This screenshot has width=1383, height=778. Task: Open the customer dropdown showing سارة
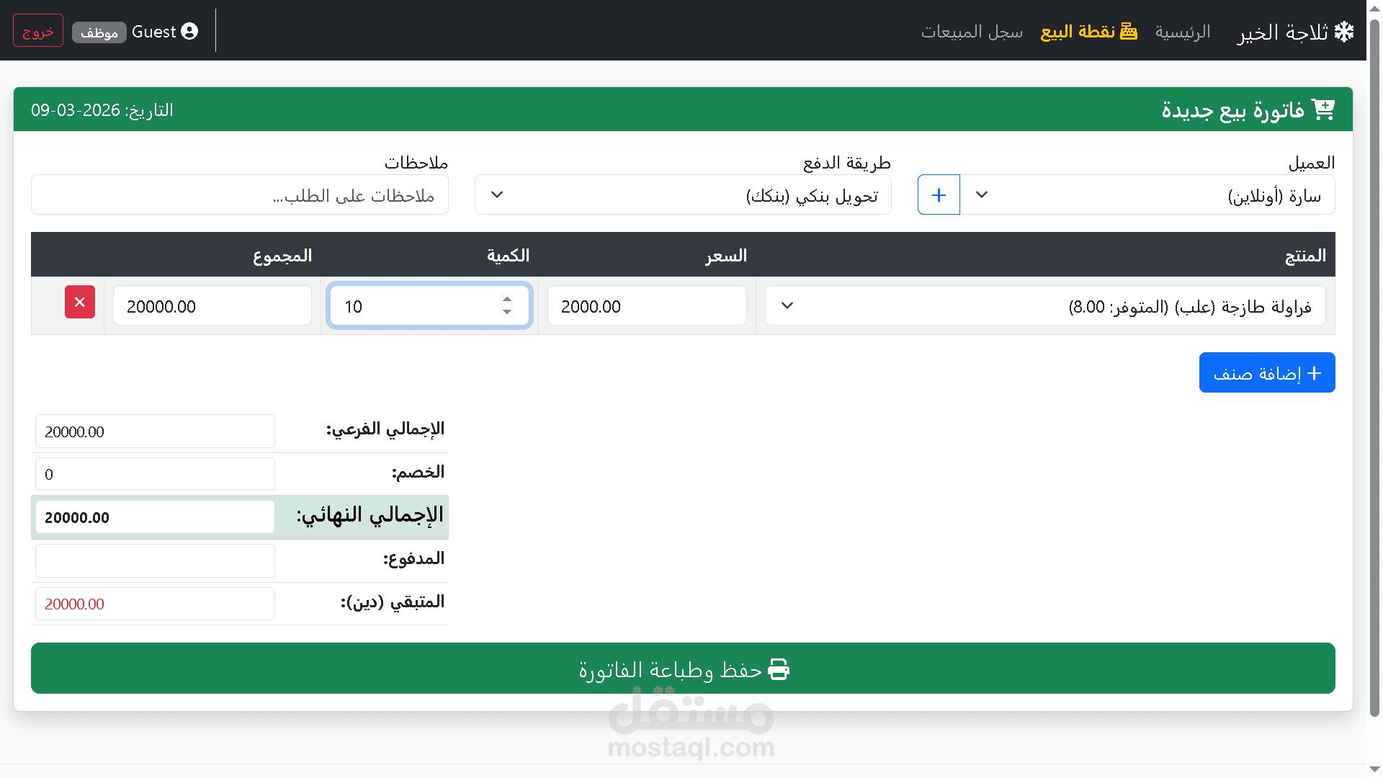(x=1148, y=194)
